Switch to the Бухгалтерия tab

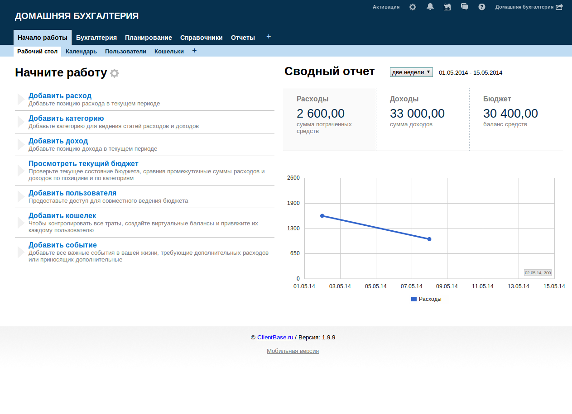click(x=96, y=38)
